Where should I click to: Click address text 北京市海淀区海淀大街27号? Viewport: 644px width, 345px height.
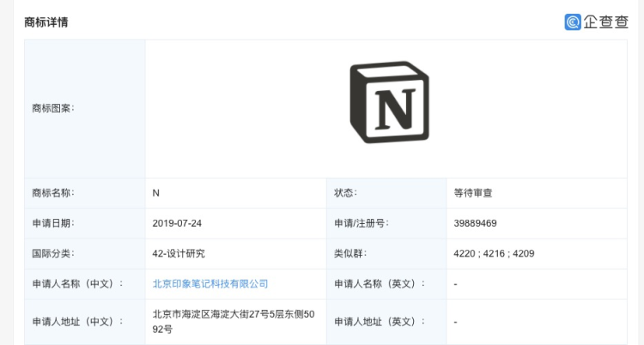pos(210,315)
